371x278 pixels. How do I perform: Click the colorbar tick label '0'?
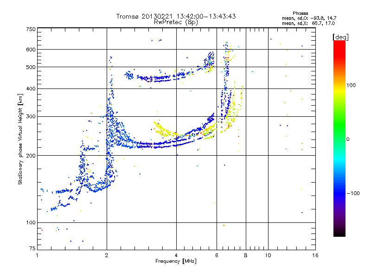[x=348, y=139]
